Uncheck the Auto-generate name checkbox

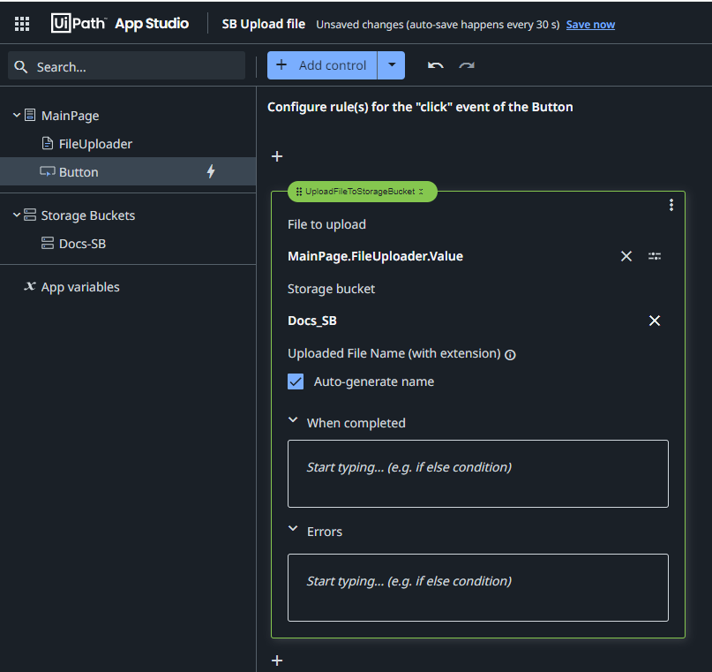tap(296, 381)
